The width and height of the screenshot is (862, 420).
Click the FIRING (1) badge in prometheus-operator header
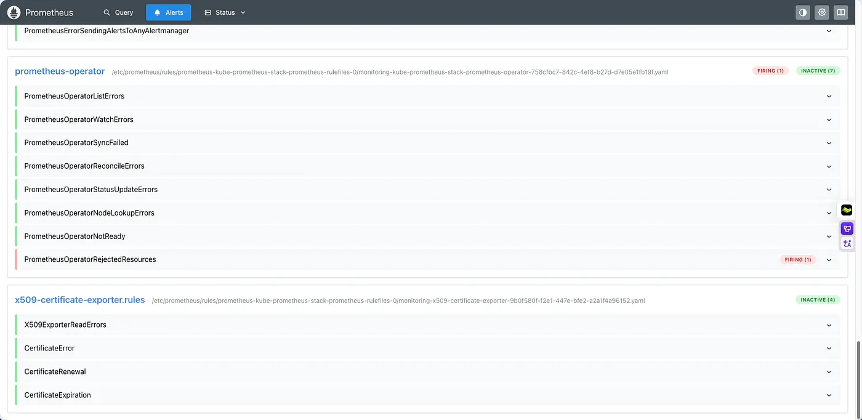[770, 71]
